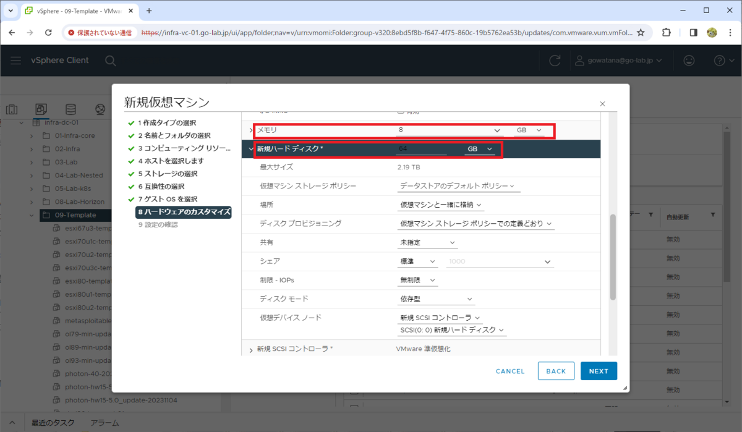Viewport: 742px width, 432px height.
Task: Switch to Storage inventory icon
Action: click(71, 109)
